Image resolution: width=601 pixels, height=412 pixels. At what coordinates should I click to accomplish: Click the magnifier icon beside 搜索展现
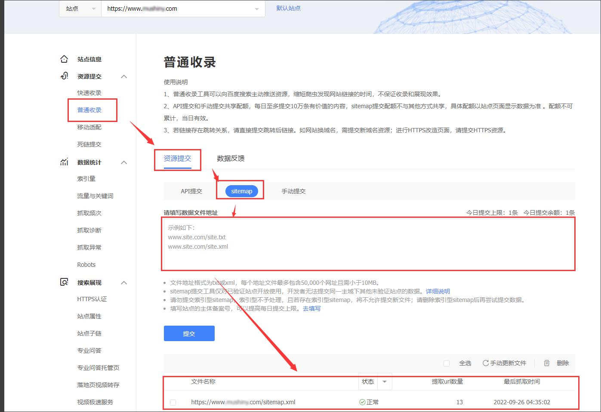[x=64, y=282]
